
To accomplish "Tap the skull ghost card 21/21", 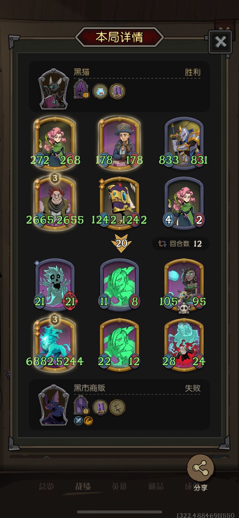I will [55, 285].
